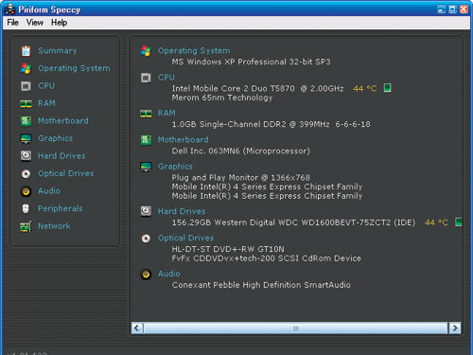Open the File menu
Image resolution: width=473 pixels, height=355 pixels.
coord(12,23)
